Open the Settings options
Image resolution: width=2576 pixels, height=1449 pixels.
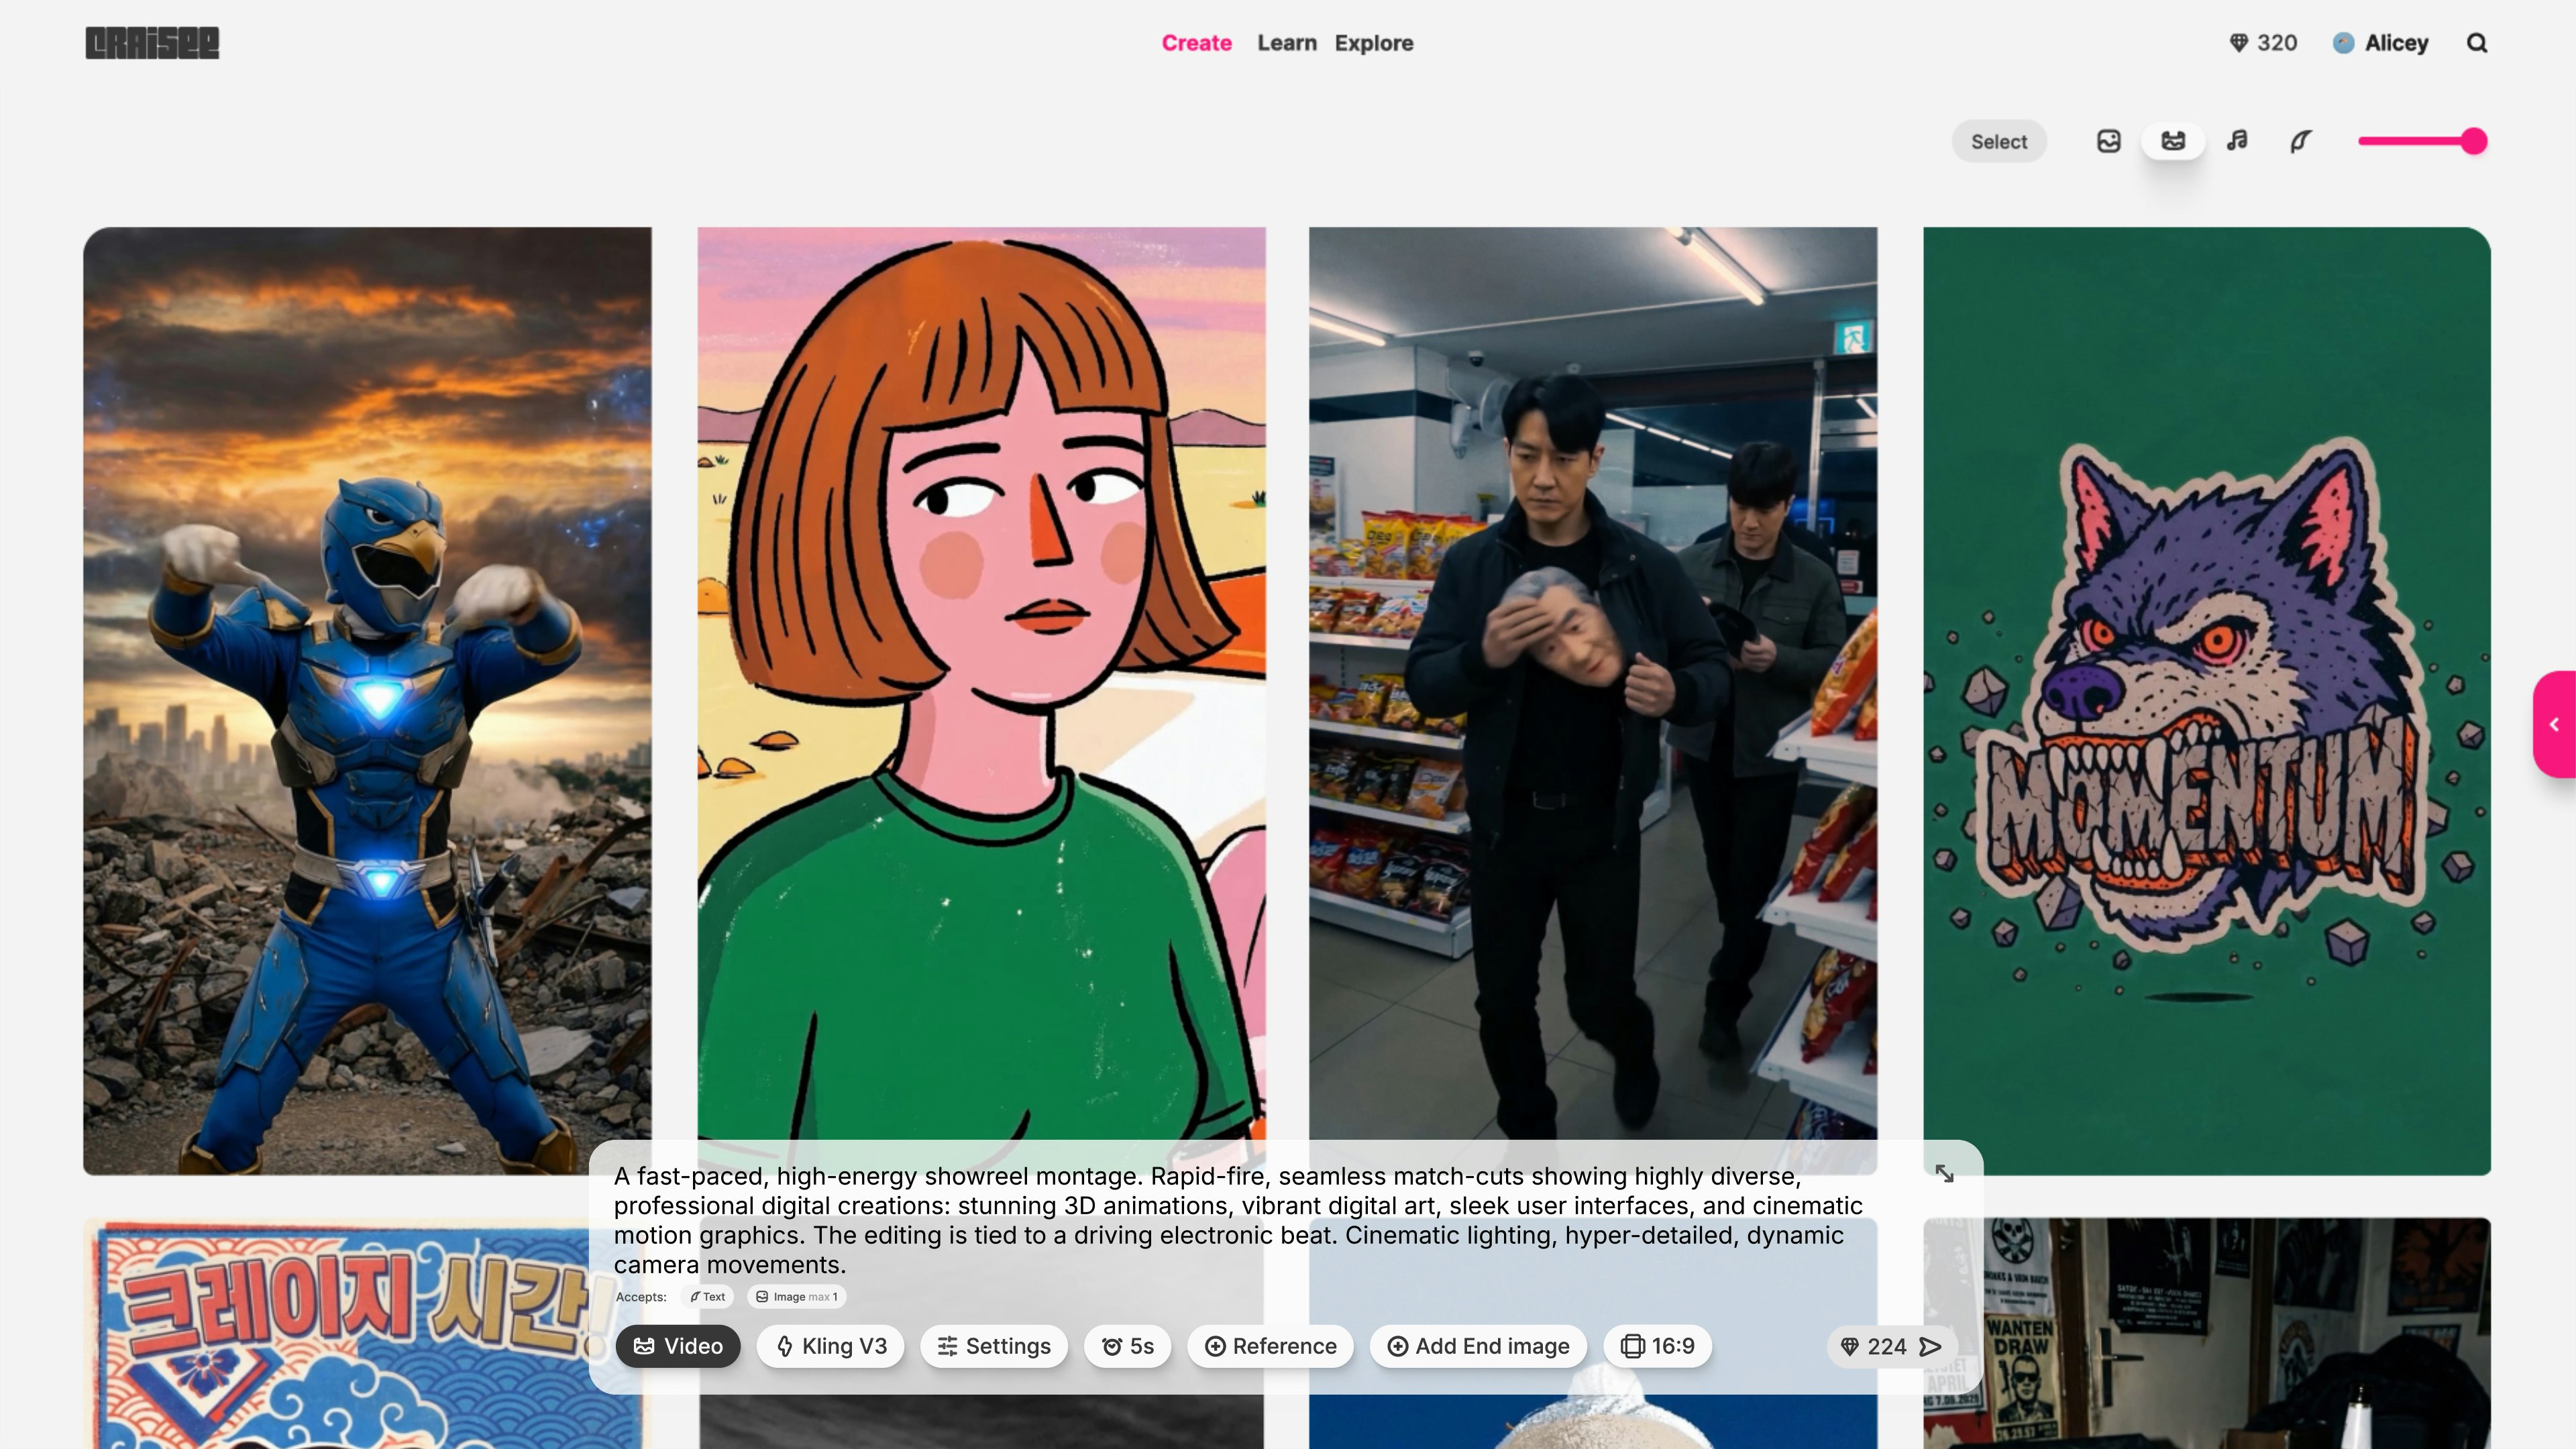(993, 1346)
